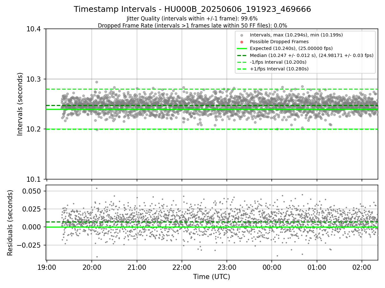Click the 'Possible Dropped Frames' legend entry
The image size is (385, 288).
click(279, 42)
